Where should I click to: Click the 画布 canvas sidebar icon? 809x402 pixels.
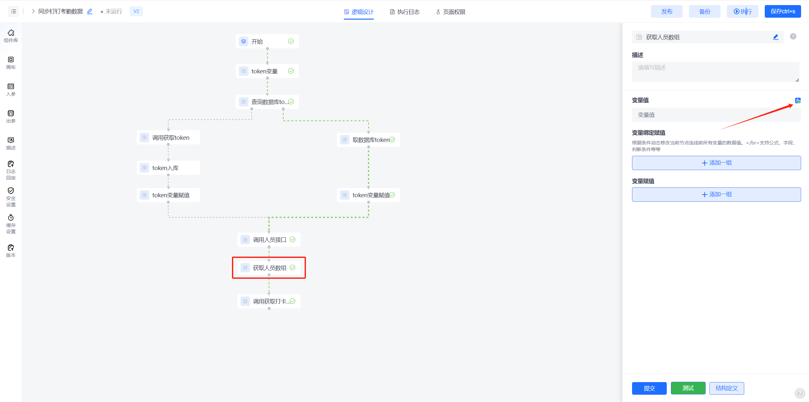click(x=11, y=63)
